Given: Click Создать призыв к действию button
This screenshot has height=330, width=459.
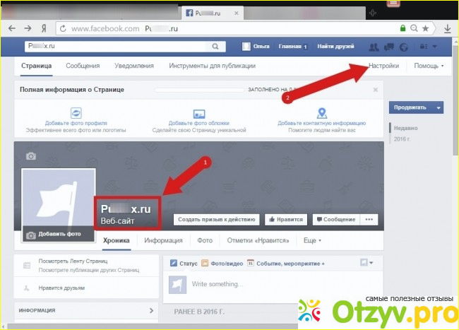Looking at the screenshot, I should tap(215, 220).
